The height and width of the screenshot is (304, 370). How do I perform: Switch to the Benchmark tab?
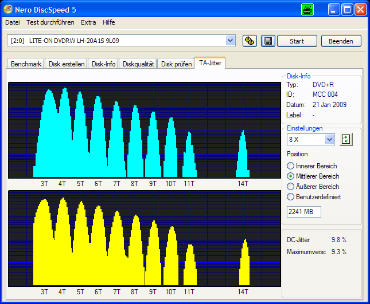pos(26,64)
